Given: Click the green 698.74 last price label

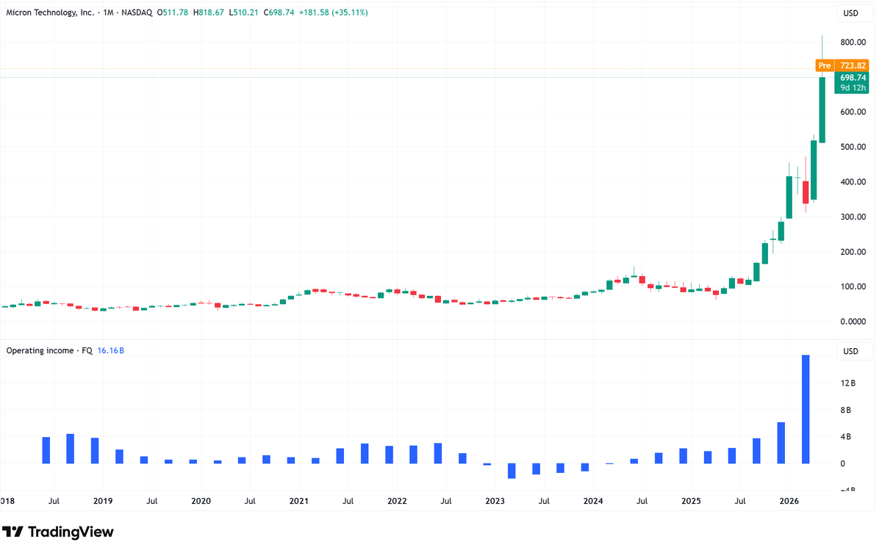Looking at the screenshot, I should [x=853, y=77].
